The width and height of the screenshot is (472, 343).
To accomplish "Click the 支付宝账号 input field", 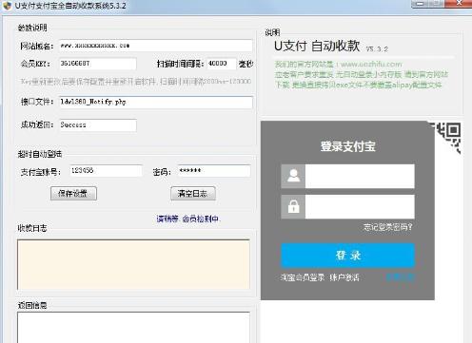I will click(x=106, y=171).
